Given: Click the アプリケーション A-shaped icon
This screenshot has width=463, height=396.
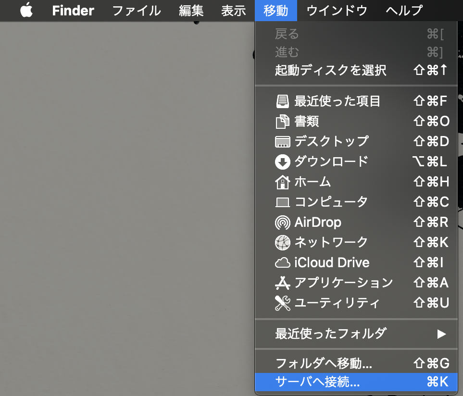Looking at the screenshot, I should 283,283.
